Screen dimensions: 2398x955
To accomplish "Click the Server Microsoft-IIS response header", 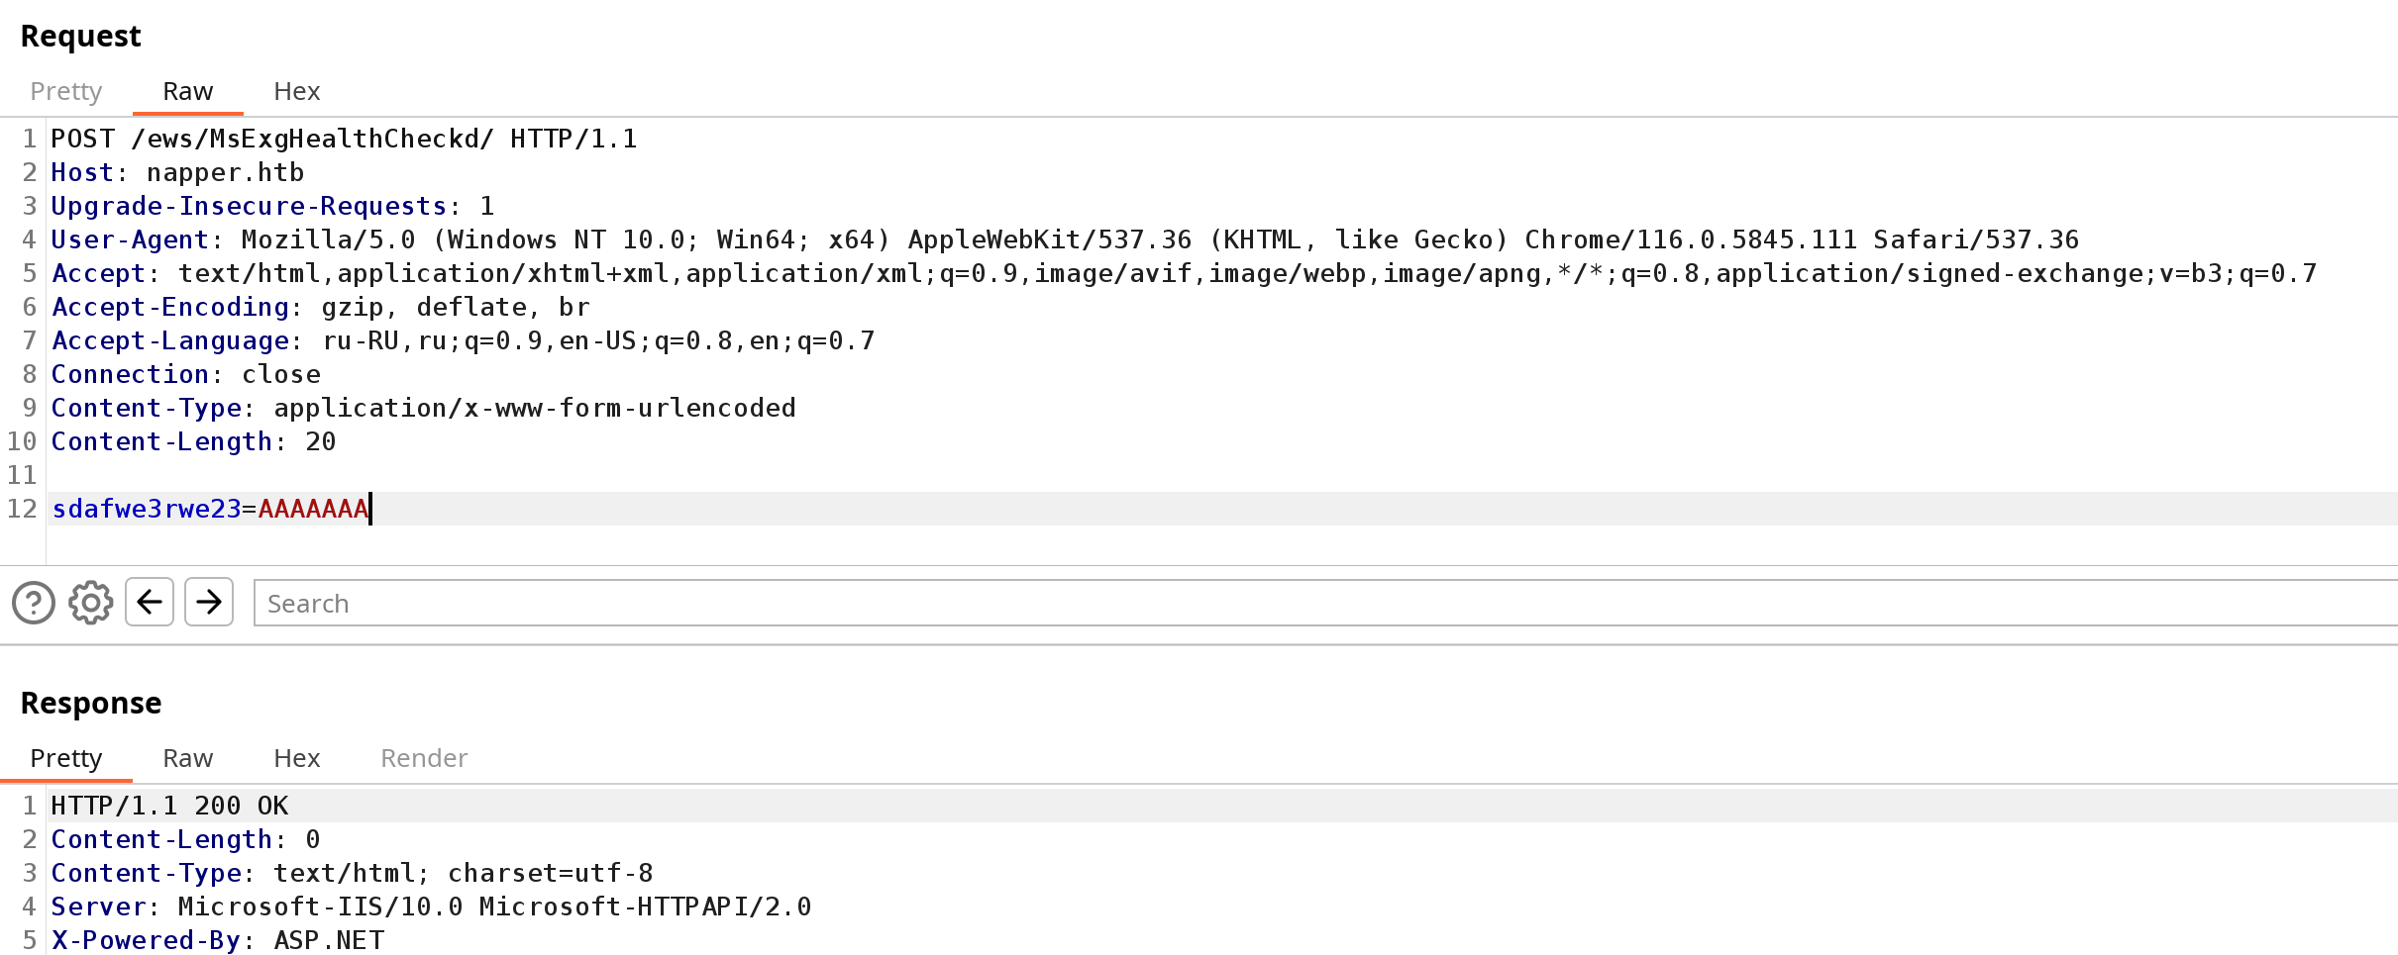I will coord(432,907).
